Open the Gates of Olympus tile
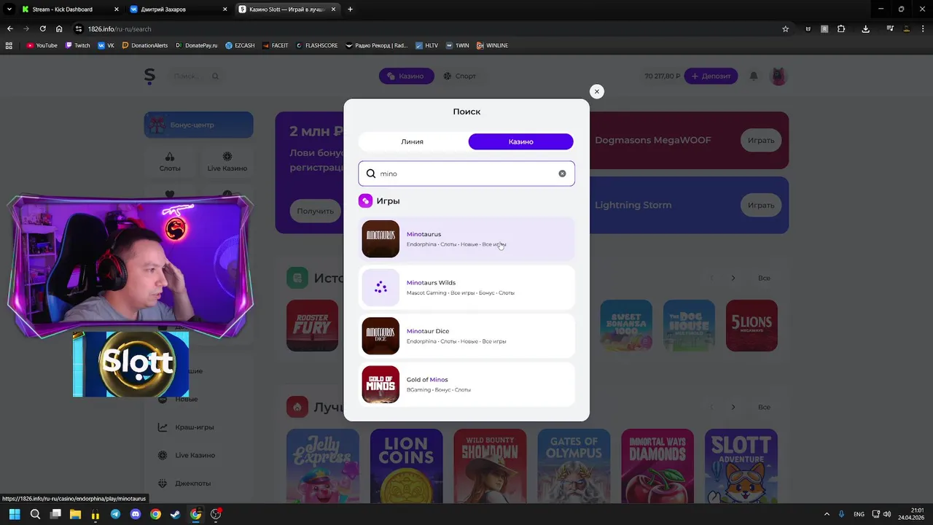Screen dimensions: 933x525 click(x=574, y=465)
